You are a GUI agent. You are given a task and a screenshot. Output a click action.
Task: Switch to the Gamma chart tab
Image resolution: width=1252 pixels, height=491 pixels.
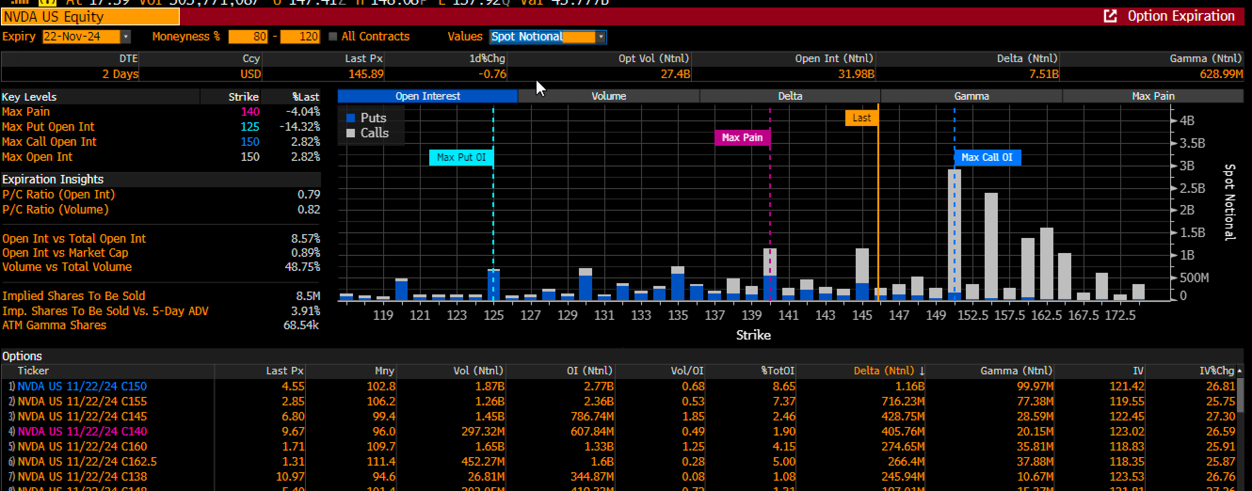[971, 96]
